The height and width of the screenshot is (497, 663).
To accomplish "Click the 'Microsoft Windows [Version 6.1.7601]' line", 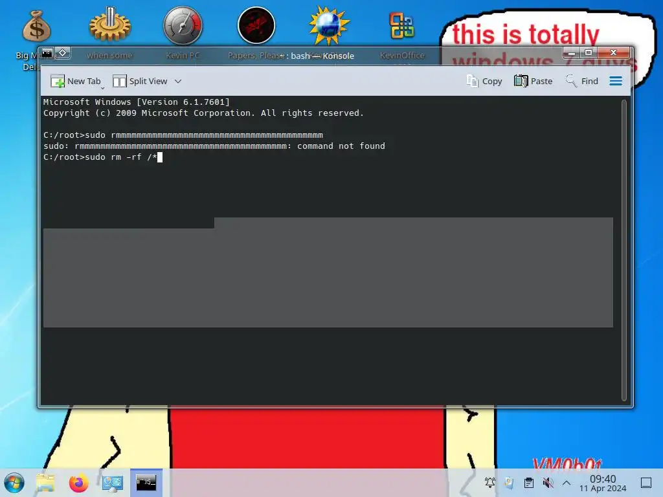I will click(x=136, y=102).
